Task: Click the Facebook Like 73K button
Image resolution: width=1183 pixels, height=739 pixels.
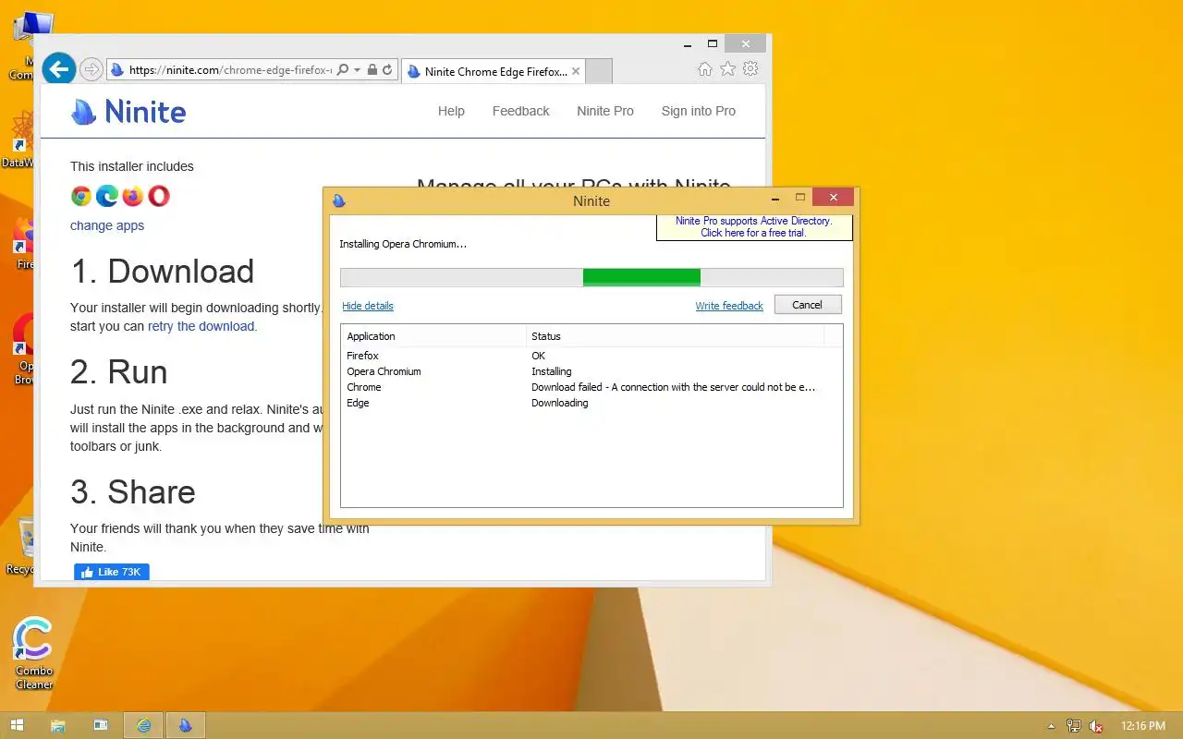Action: click(x=112, y=572)
